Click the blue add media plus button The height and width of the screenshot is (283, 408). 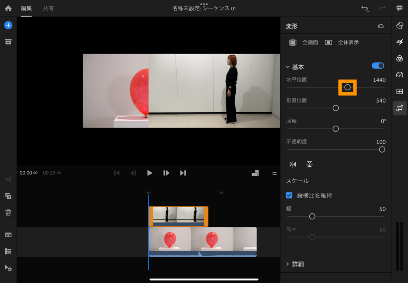pos(8,25)
